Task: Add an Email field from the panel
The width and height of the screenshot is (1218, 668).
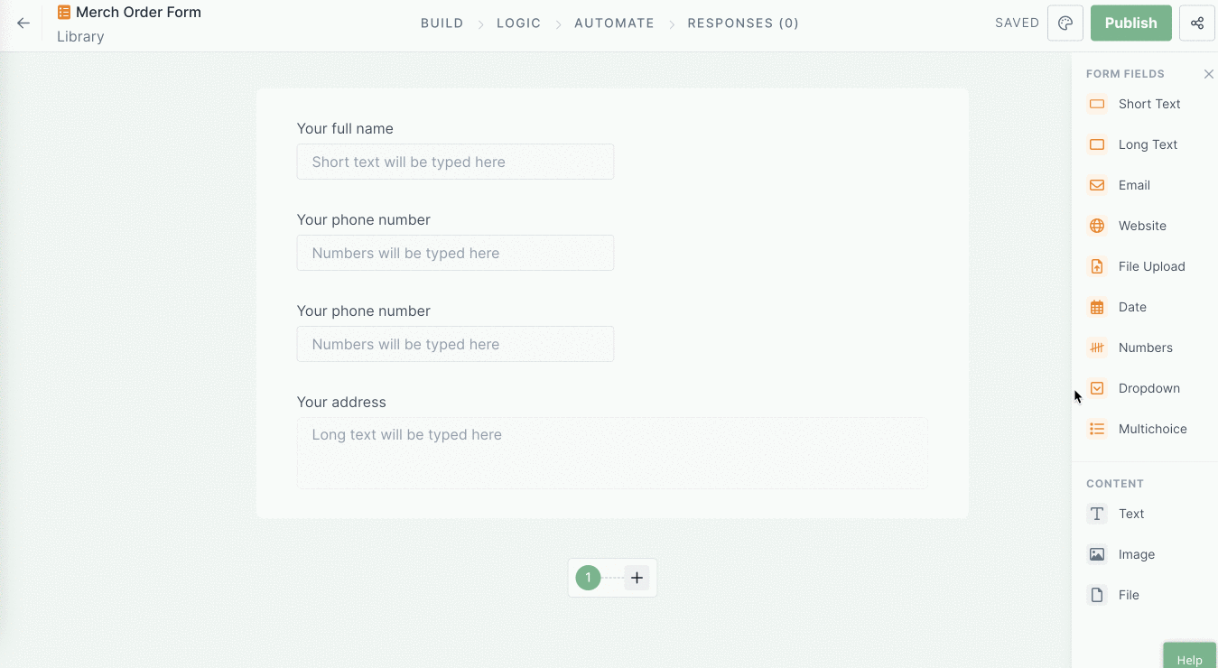Action: 1096,185
